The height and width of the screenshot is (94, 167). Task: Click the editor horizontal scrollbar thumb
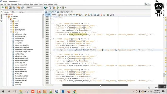(95, 85)
